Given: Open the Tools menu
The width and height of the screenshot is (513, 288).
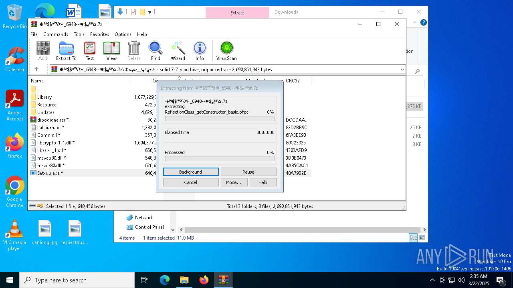Looking at the screenshot, I should [79, 34].
